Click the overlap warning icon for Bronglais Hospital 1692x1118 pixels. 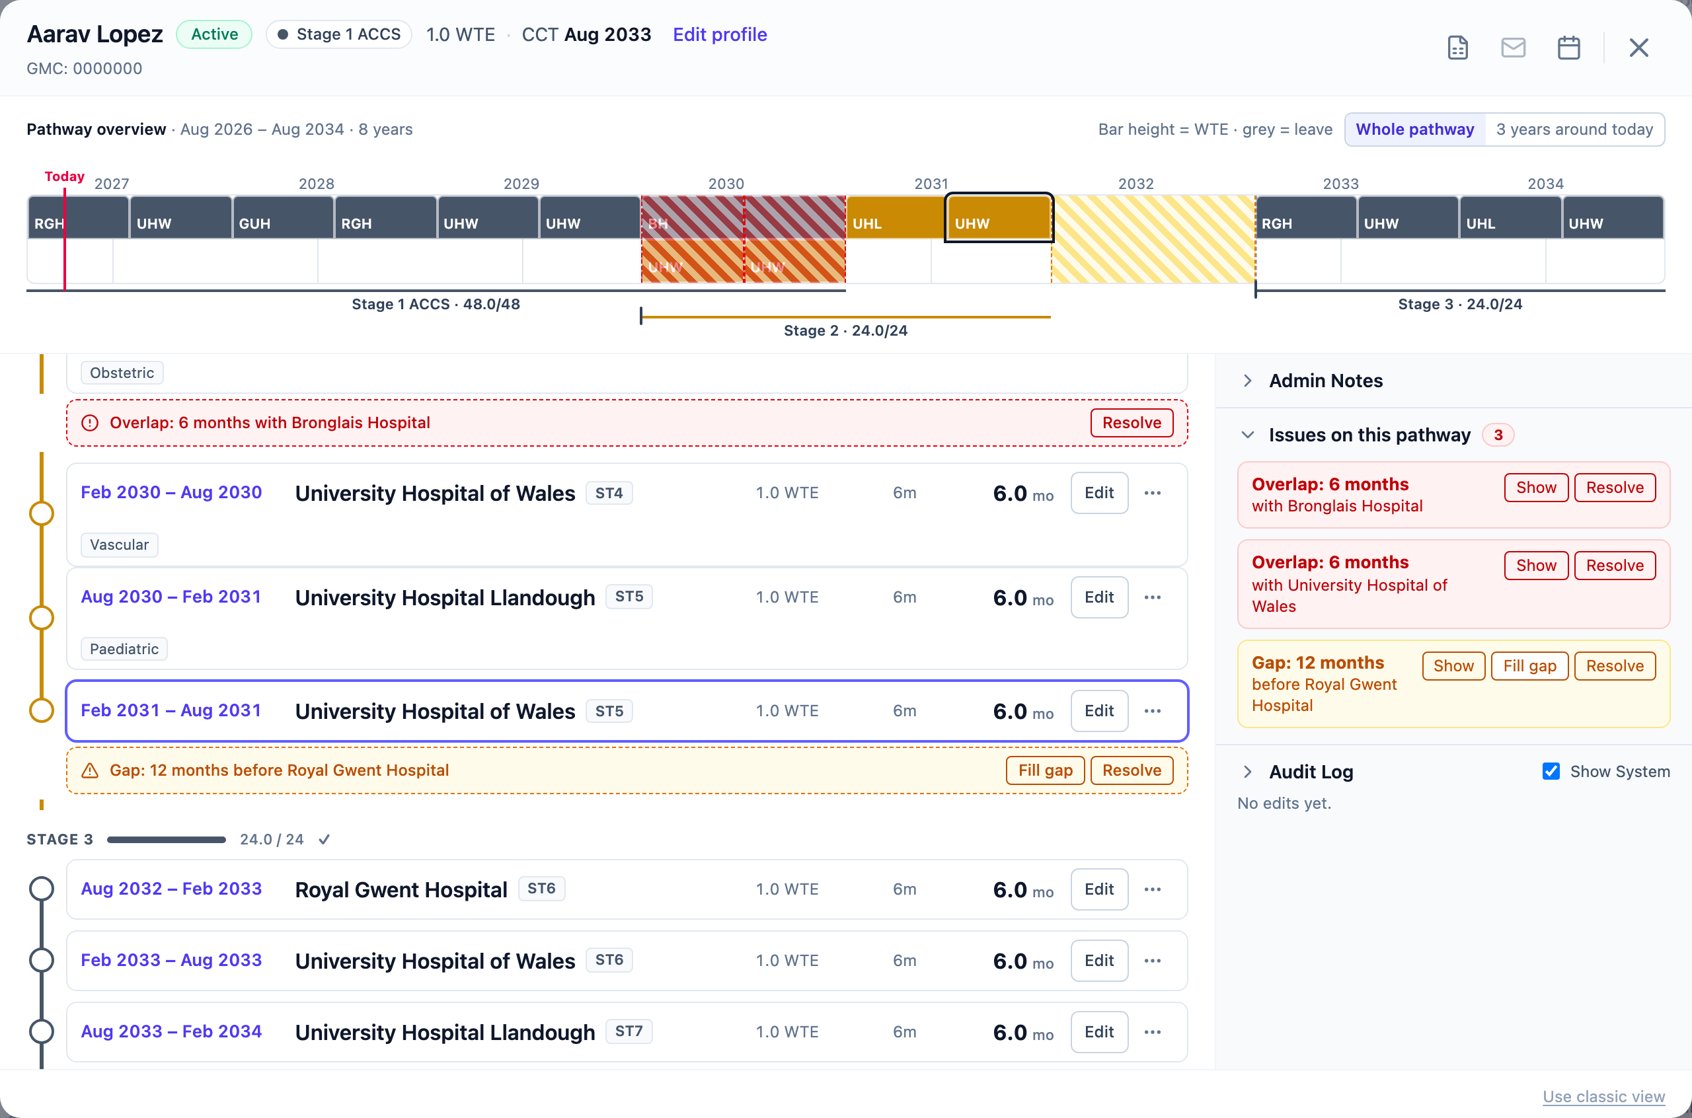pos(90,423)
